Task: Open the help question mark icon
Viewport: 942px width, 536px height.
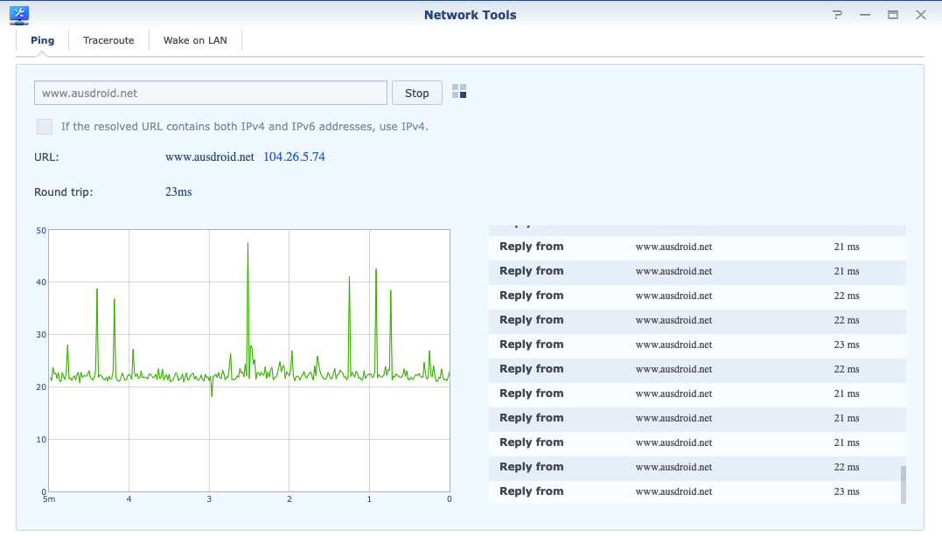Action: pyautogui.click(x=837, y=15)
